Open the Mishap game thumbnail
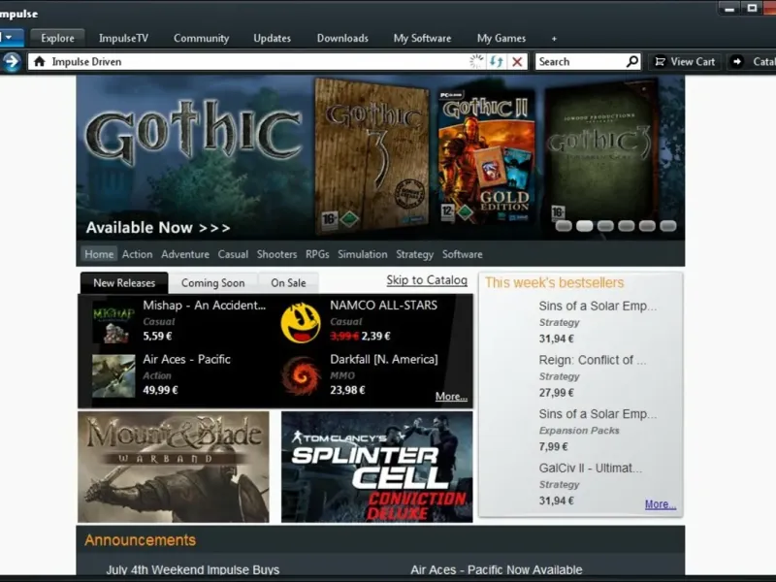This screenshot has height=582, width=776. point(113,323)
